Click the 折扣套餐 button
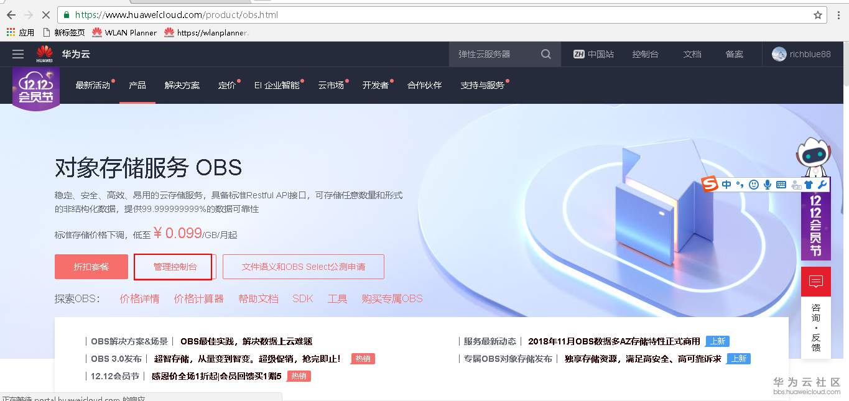 click(x=91, y=267)
